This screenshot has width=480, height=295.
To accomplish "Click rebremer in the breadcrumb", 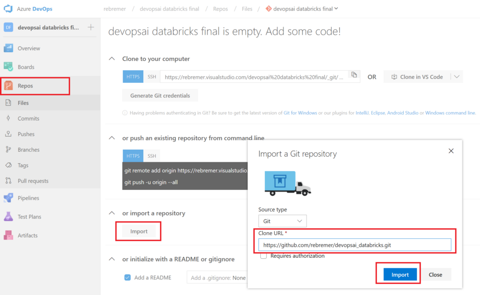I will point(115,9).
